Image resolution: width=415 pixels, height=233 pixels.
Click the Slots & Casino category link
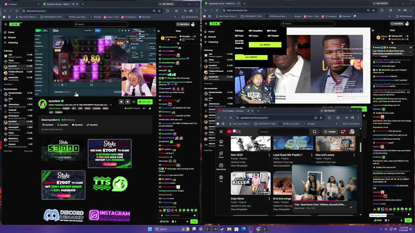(55, 108)
